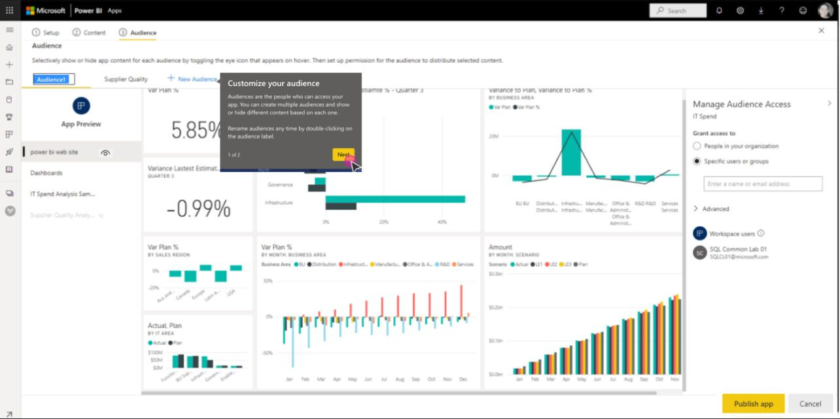Click the horizontal scrollbar under preview

tap(399, 393)
